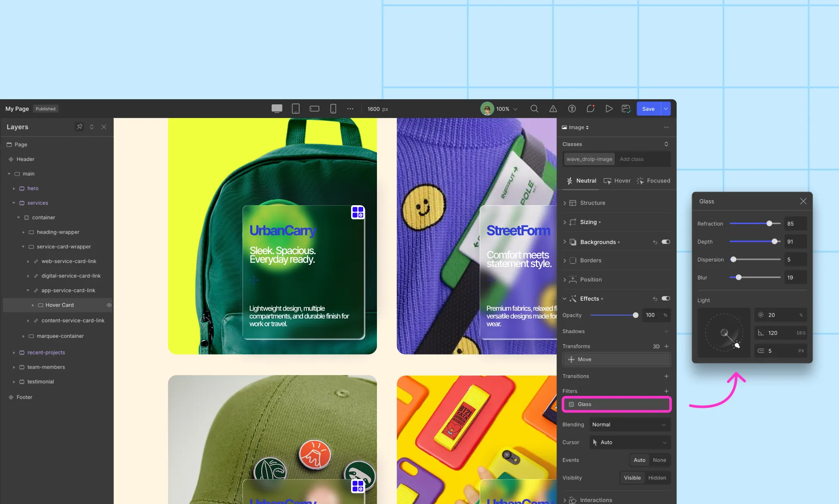
Task: Select the desktop breakpoint icon
Action: pyautogui.click(x=277, y=109)
